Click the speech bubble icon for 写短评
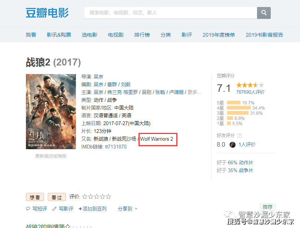 point(28,209)
